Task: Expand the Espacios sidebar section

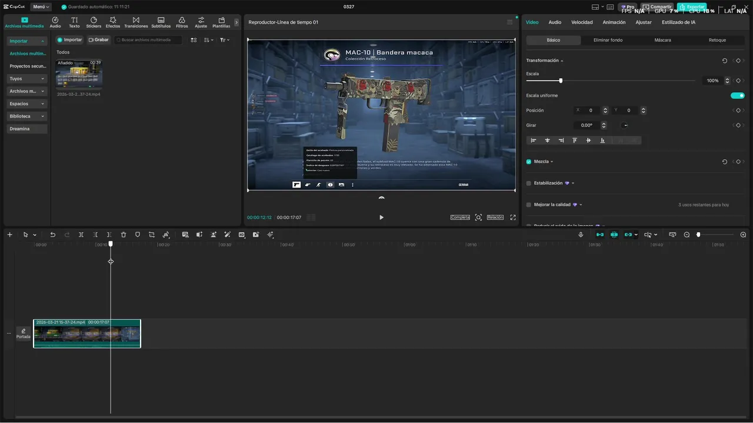Action: [x=27, y=104]
